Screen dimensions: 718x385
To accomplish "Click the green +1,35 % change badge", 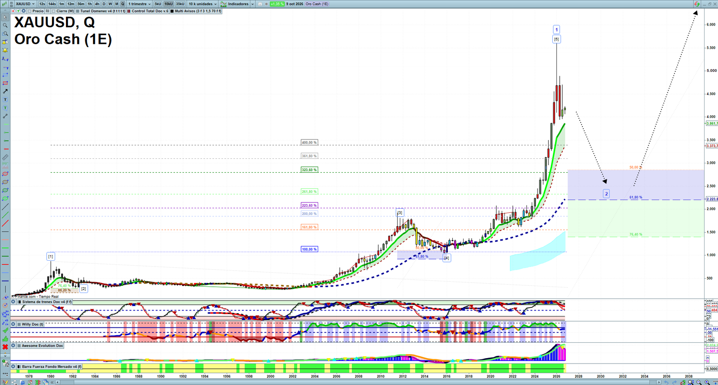I will click(277, 4).
